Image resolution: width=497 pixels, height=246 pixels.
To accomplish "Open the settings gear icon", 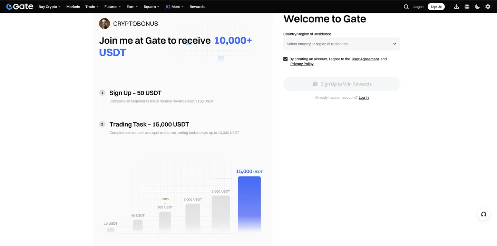I will pos(488,7).
